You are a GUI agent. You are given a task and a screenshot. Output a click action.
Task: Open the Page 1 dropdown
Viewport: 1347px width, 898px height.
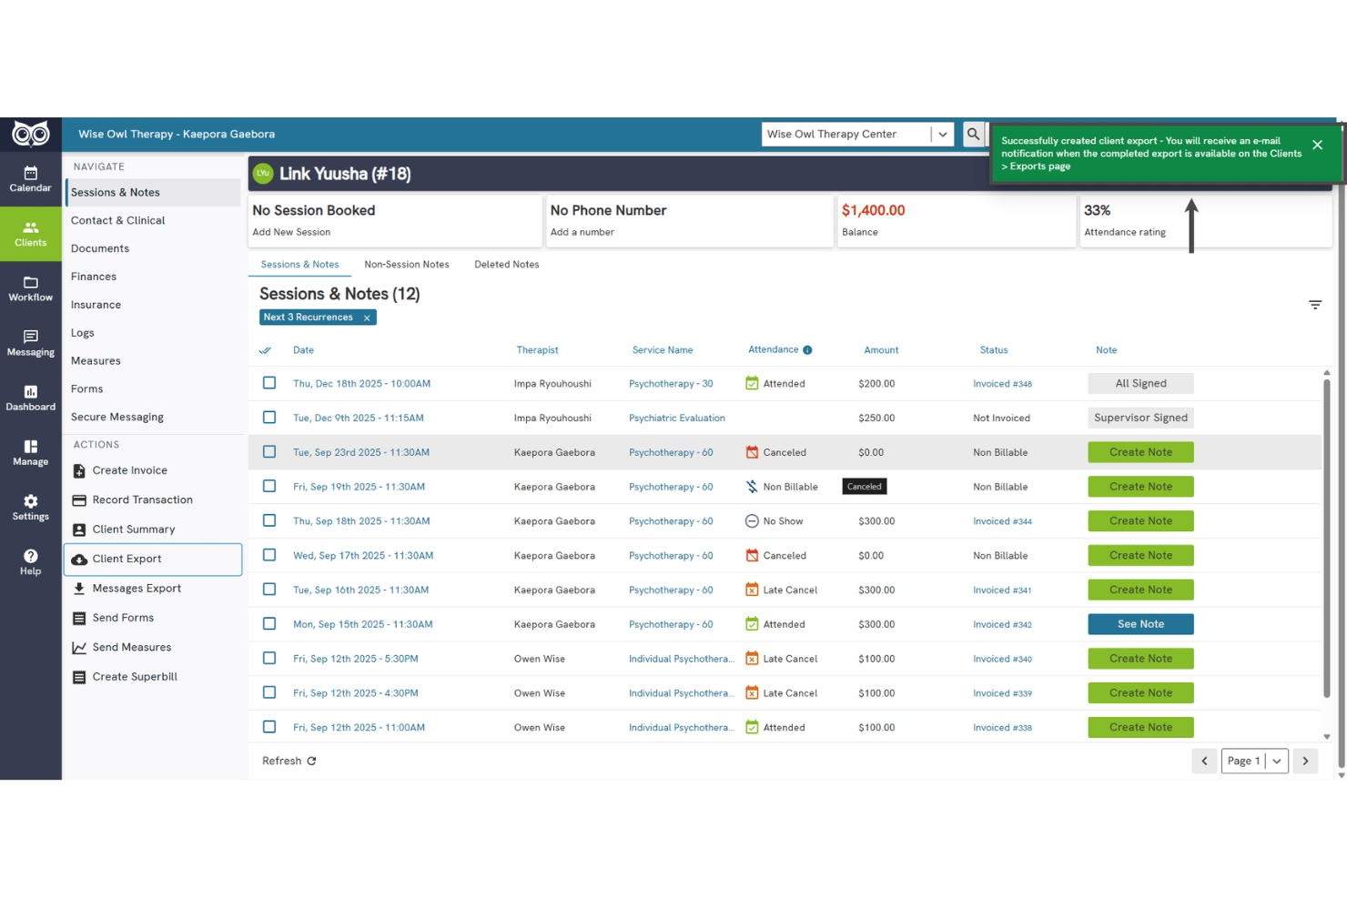[1255, 761]
